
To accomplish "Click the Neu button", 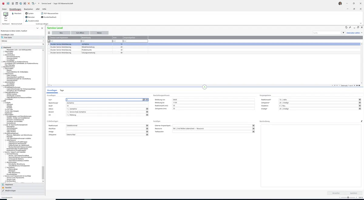I will pos(61,33).
